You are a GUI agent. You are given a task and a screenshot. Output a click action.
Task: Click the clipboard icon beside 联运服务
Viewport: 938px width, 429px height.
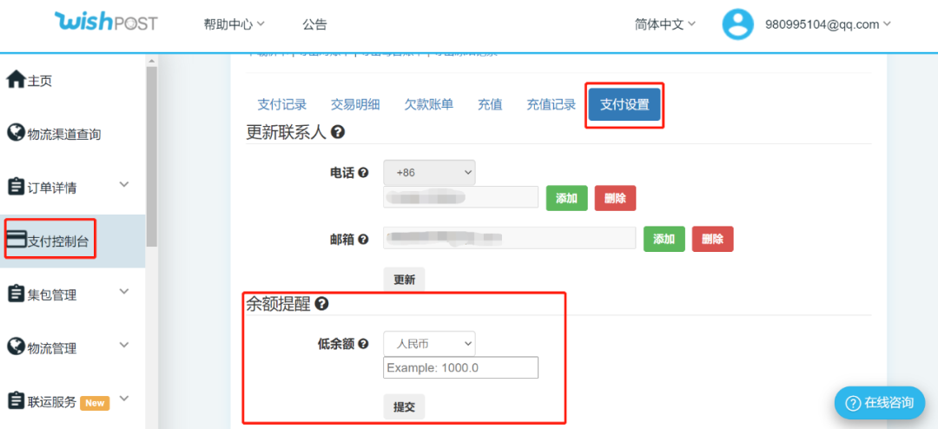16,400
